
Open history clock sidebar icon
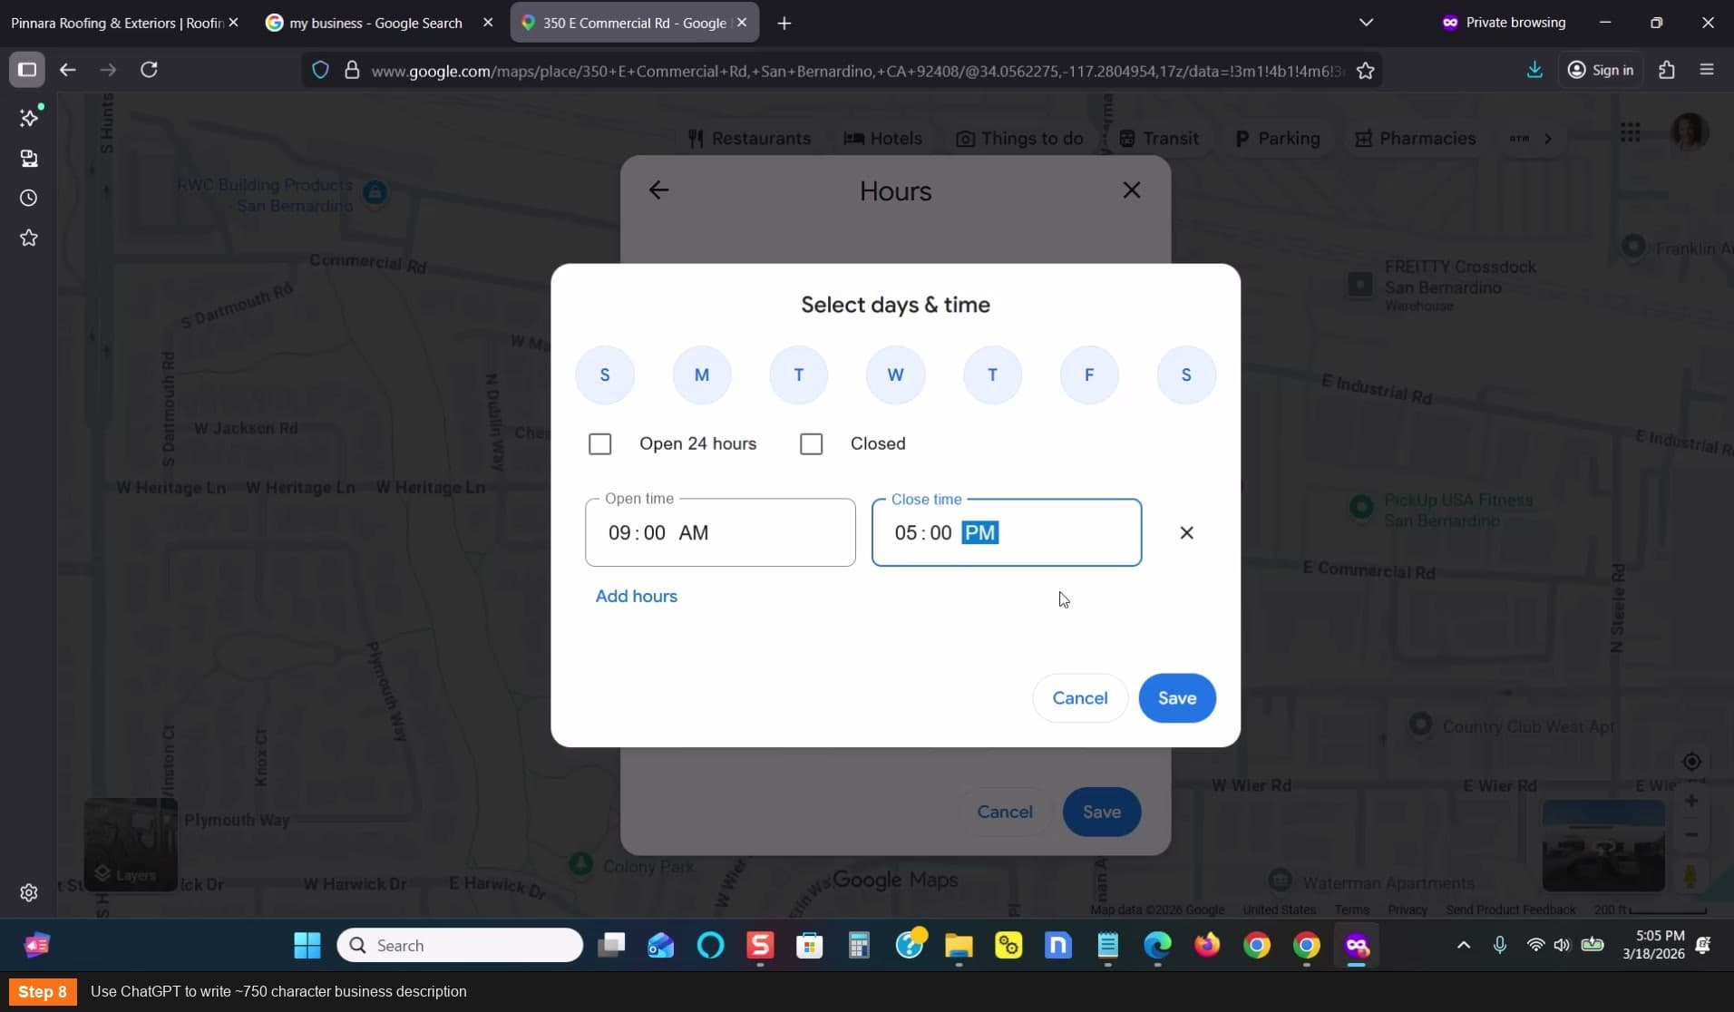pyautogui.click(x=29, y=198)
